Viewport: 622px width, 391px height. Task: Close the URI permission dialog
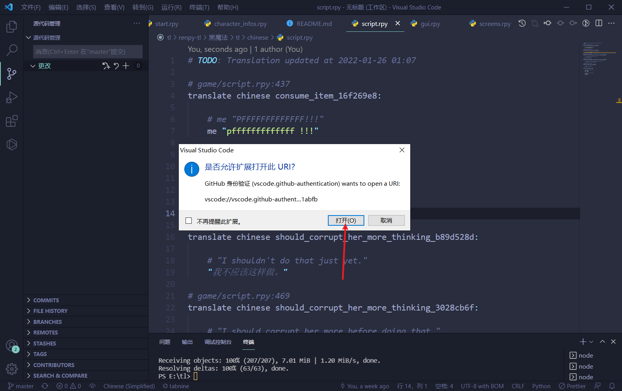(x=402, y=150)
